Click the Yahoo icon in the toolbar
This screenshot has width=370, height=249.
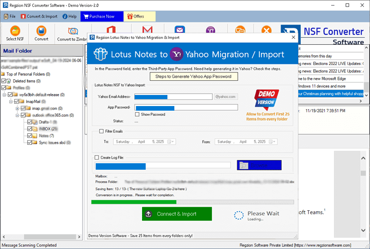(210, 30)
